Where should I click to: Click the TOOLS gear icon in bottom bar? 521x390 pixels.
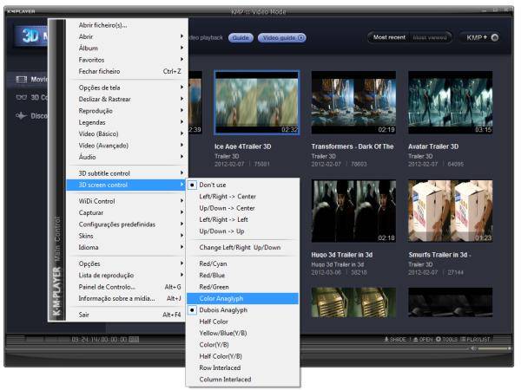(x=439, y=339)
